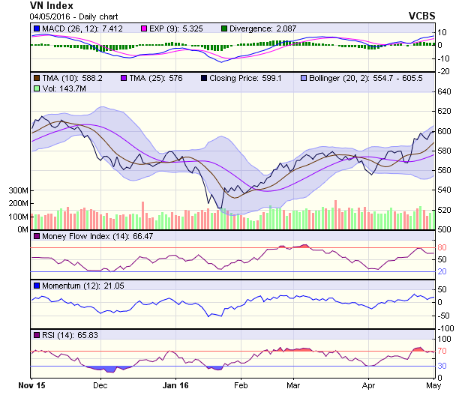
Task: Click the Mar label on the date axis
Action: click(294, 386)
